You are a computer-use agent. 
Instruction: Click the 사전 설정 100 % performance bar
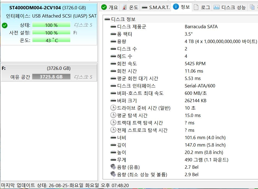pyautogui.click(x=51, y=33)
